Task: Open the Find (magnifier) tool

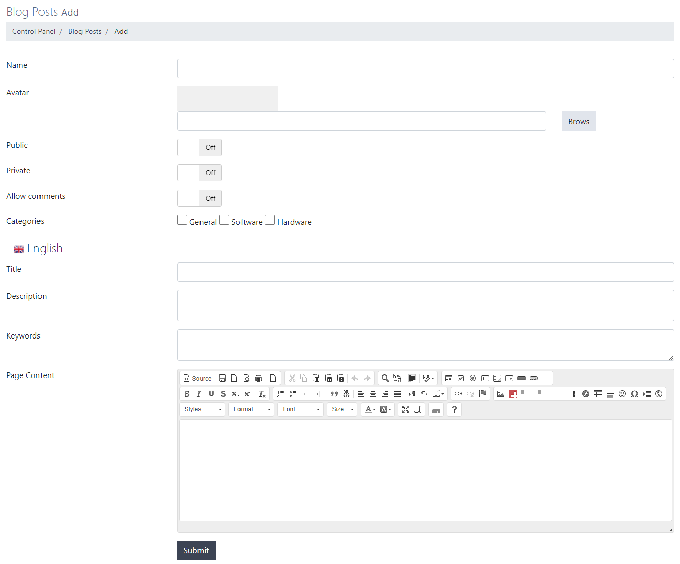Action: point(385,378)
